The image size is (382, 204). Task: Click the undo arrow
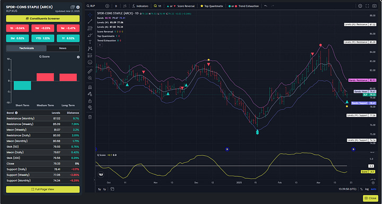point(266,6)
